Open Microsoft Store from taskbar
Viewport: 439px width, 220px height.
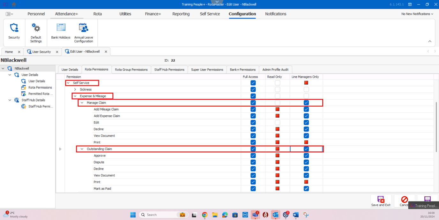pos(235,215)
